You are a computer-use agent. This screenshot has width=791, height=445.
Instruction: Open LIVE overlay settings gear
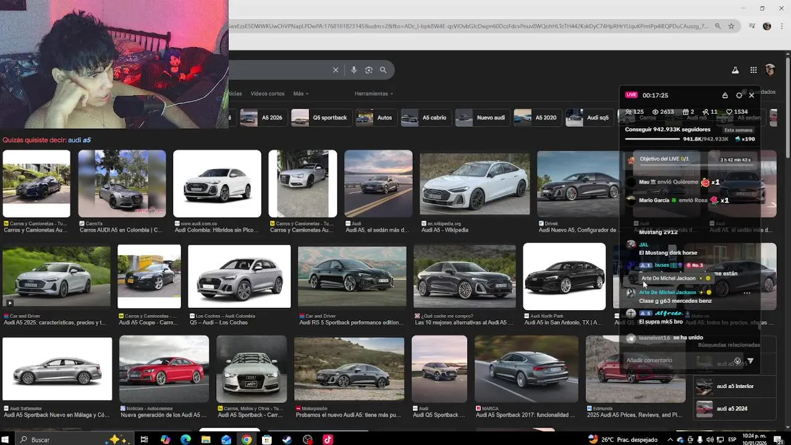point(739,95)
